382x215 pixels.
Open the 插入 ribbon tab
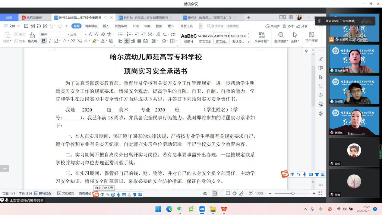coord(106,26)
